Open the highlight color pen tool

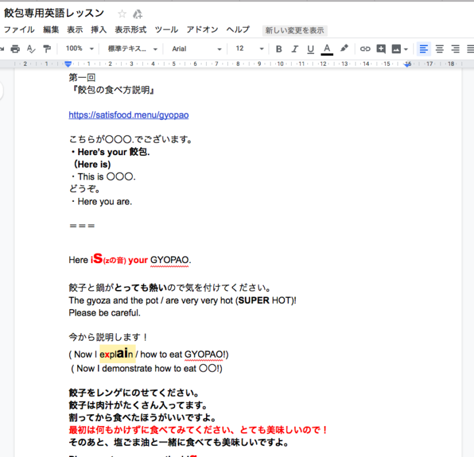(344, 49)
